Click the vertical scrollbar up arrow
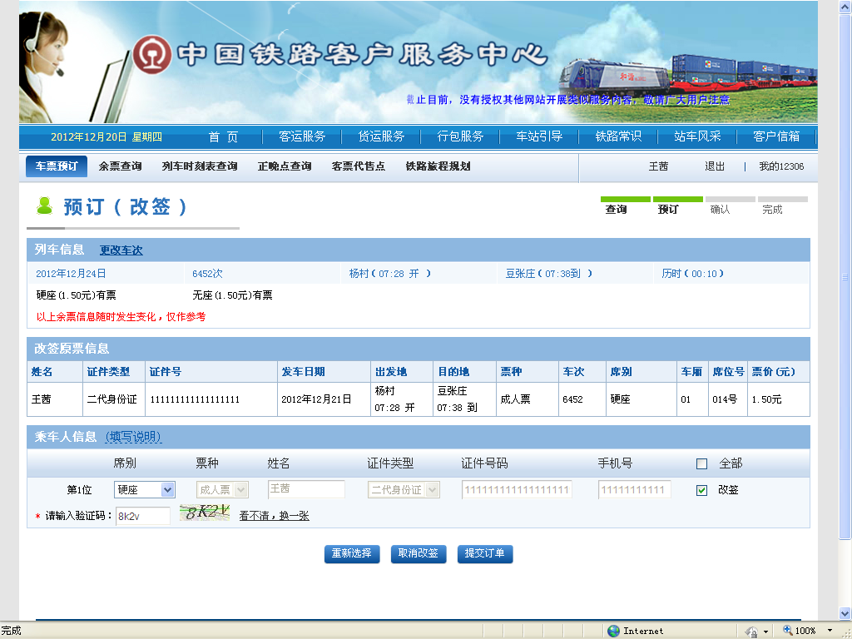 coord(845,7)
